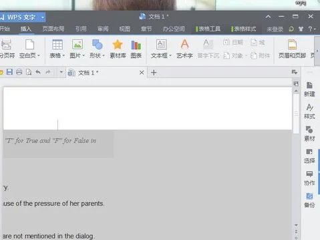Select the 文档 1 document tab
320x240 pixels.
[x=106, y=73]
